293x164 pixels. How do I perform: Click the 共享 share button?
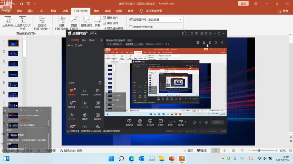coord(283,11)
